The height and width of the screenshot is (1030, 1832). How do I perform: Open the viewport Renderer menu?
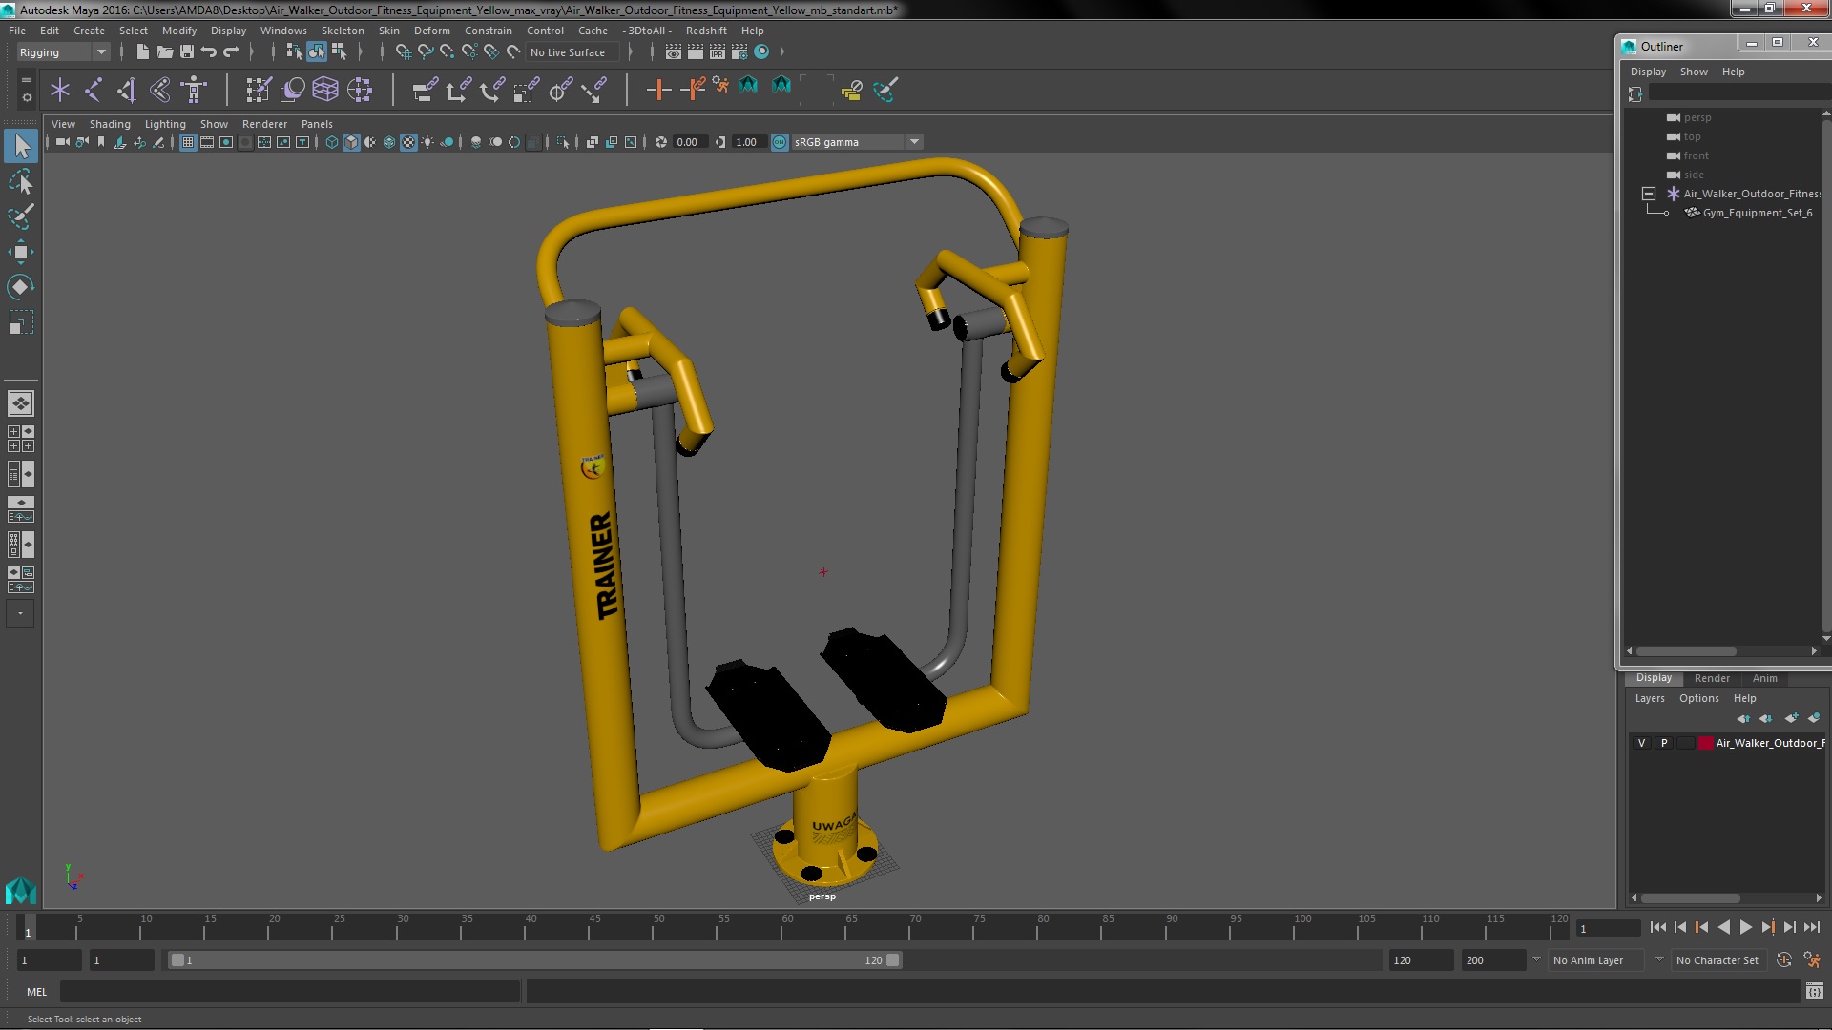click(264, 124)
